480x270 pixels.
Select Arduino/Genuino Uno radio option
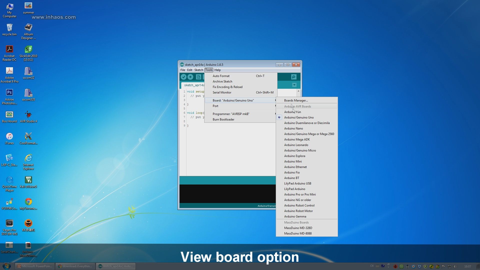point(299,117)
